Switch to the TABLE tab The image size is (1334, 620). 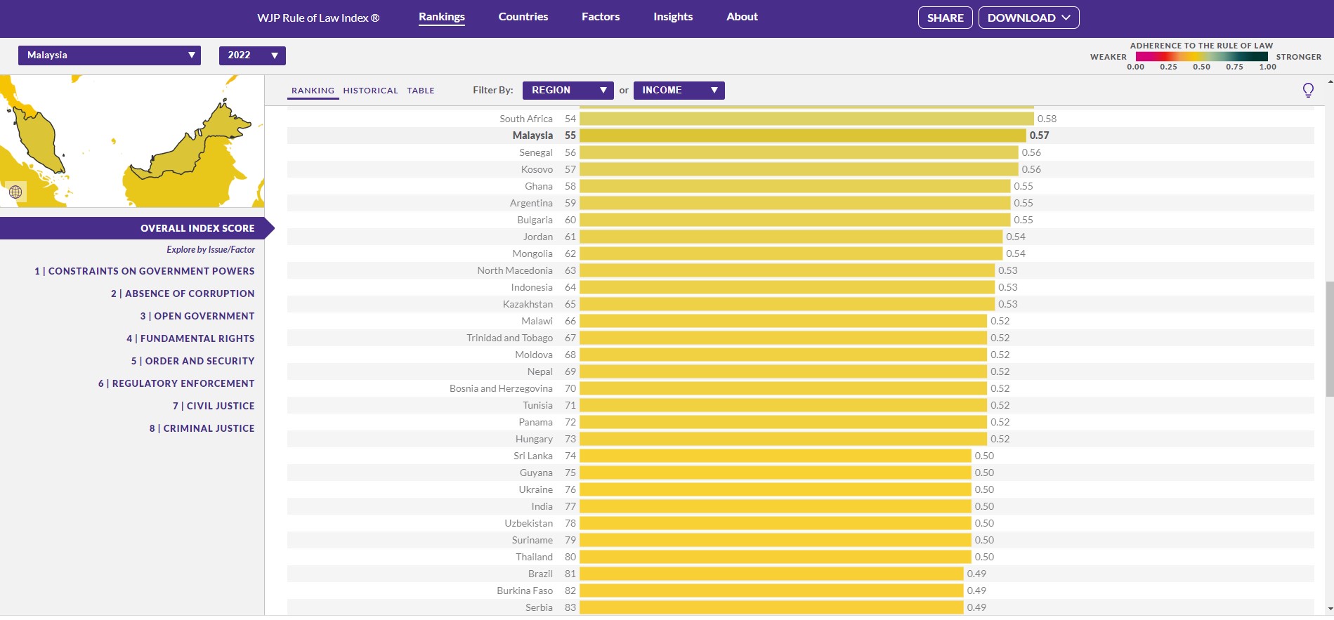pos(421,91)
